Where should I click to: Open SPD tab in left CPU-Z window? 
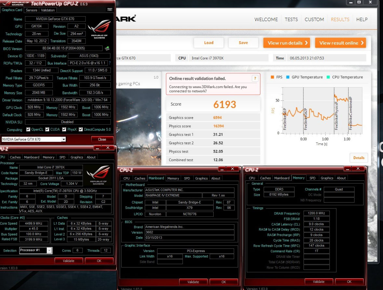62,157
